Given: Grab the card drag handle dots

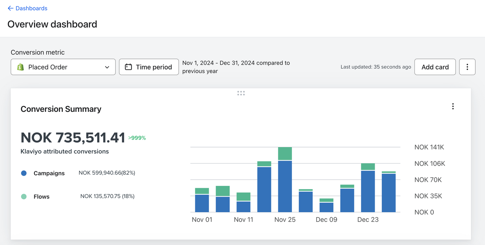Looking at the screenshot, I should pos(241,93).
